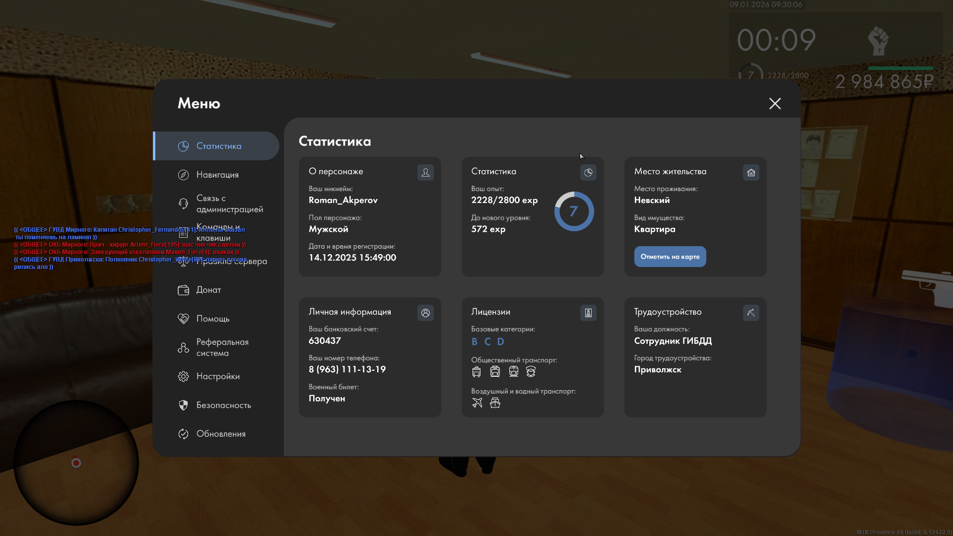953x536 pixels.
Task: Click the ship water transport license icon
Action: [495, 402]
